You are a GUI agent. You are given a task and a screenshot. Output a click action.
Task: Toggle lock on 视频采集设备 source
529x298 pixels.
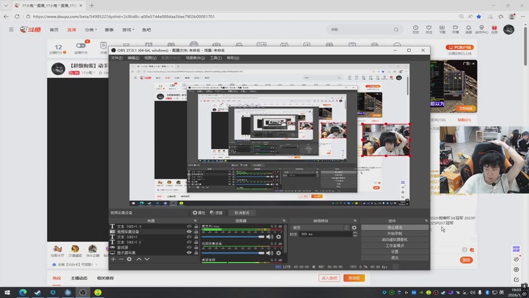click(x=196, y=232)
